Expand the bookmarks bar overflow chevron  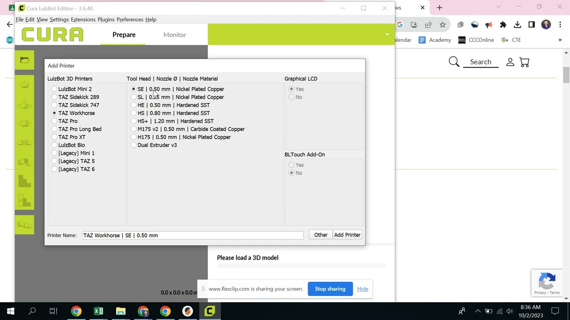pyautogui.click(x=560, y=40)
